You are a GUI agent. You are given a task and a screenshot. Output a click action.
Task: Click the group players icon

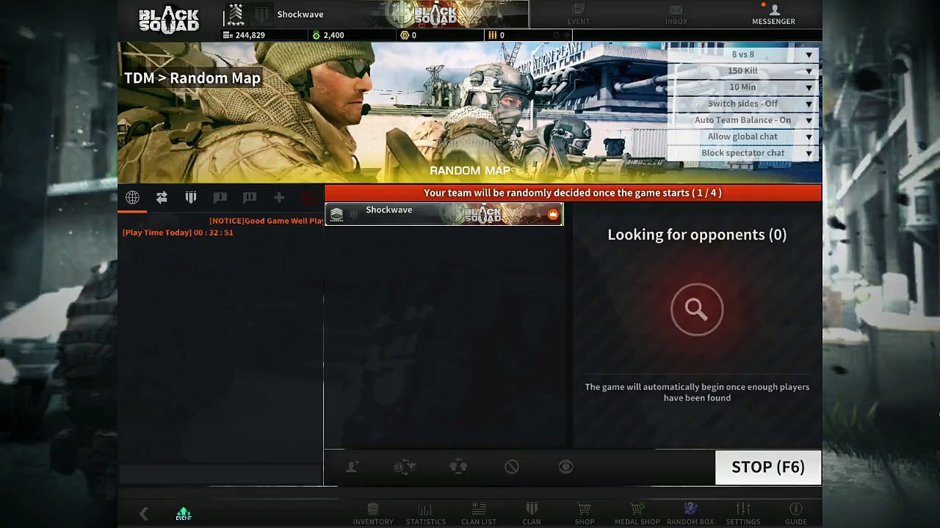(x=458, y=466)
